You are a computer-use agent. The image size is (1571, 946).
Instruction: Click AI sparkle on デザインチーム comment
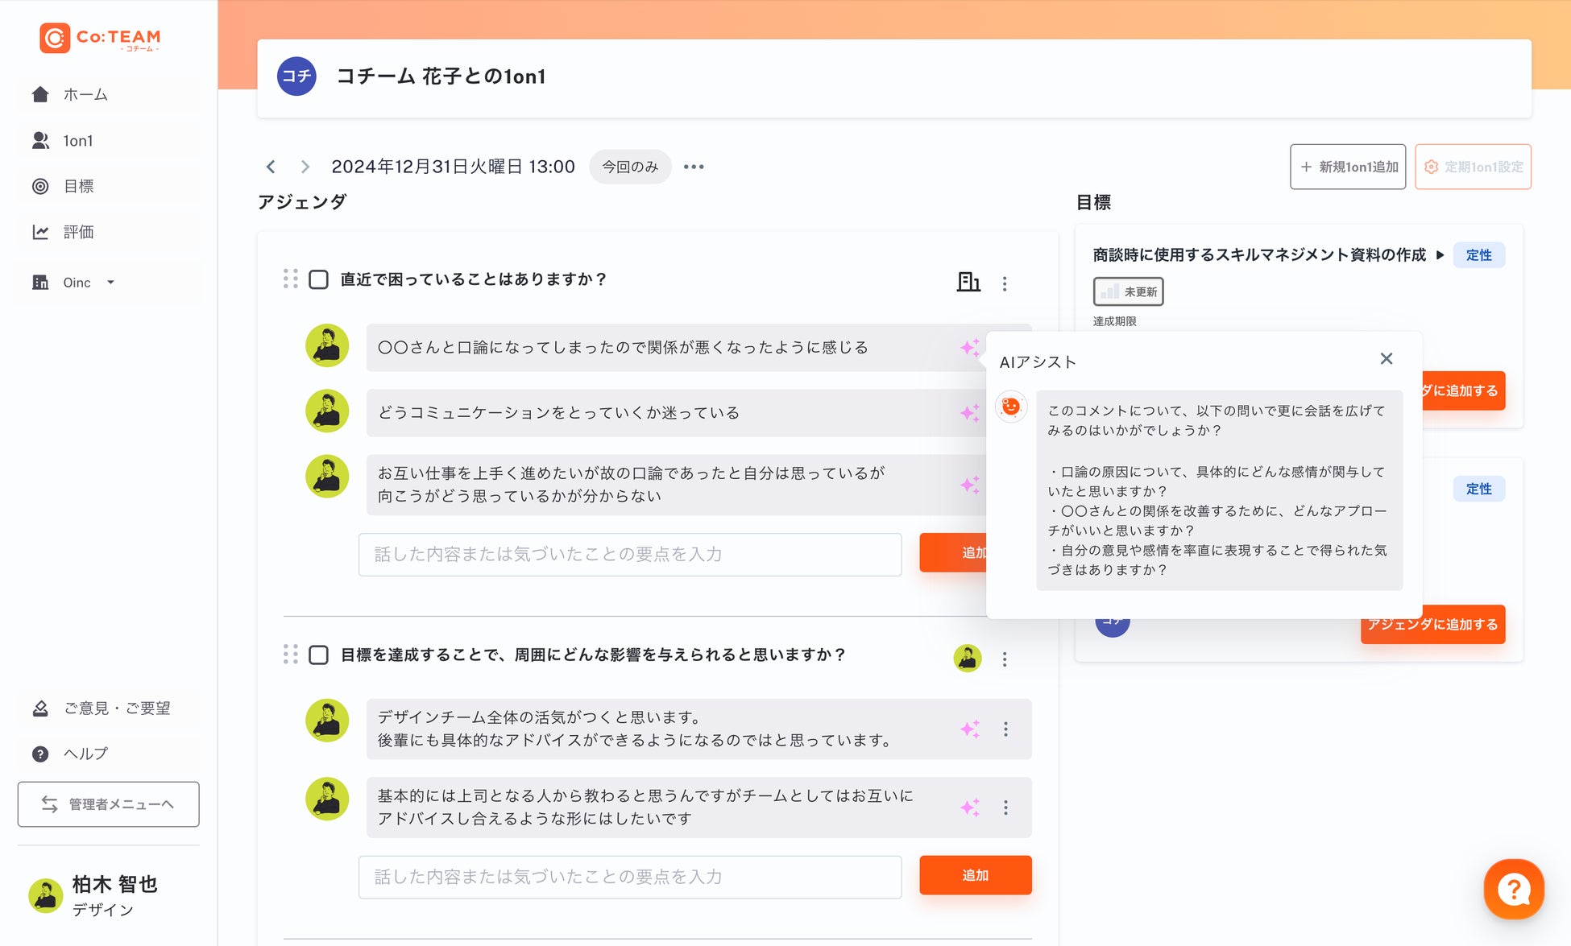[x=969, y=729]
